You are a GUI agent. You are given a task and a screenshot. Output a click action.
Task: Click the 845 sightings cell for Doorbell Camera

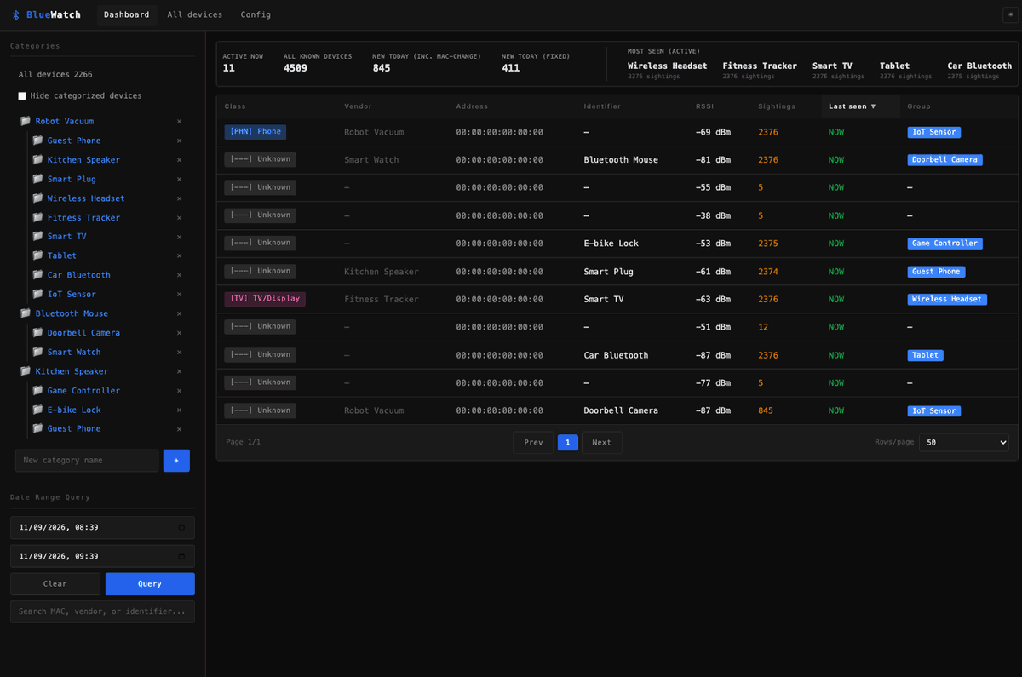[x=766, y=410]
